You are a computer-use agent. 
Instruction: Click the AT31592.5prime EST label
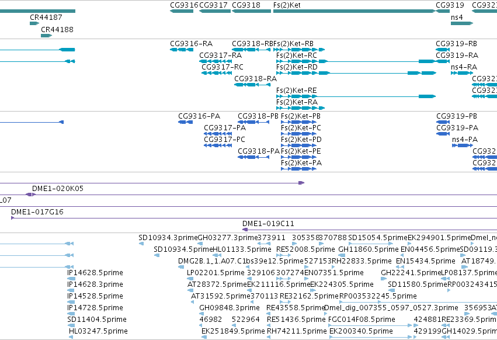pos(221,296)
